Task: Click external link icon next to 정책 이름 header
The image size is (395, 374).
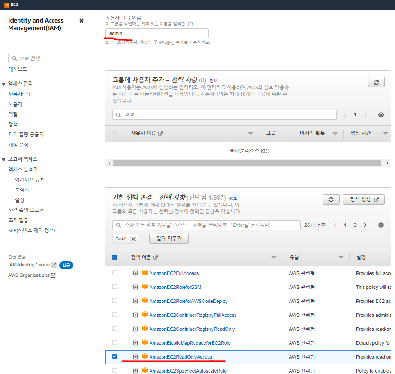Action: click(155, 257)
